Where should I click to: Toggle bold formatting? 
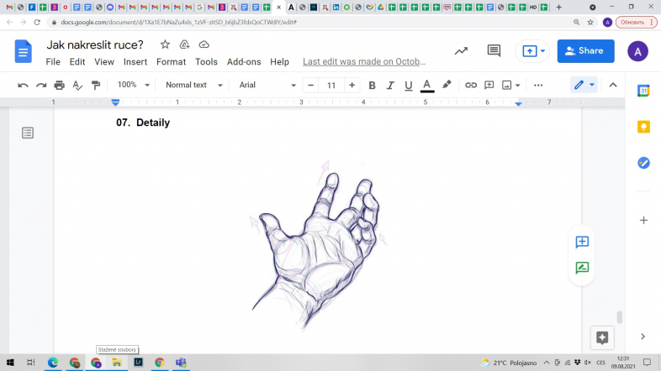(372, 85)
